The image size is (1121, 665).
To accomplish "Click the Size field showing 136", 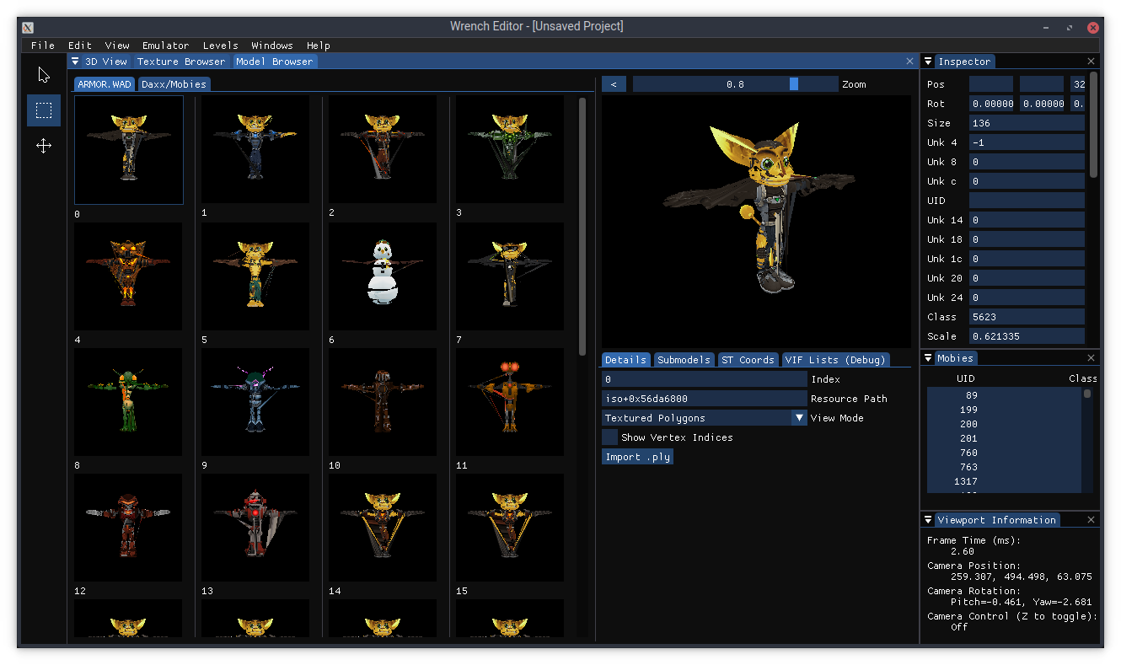I will 1027,123.
